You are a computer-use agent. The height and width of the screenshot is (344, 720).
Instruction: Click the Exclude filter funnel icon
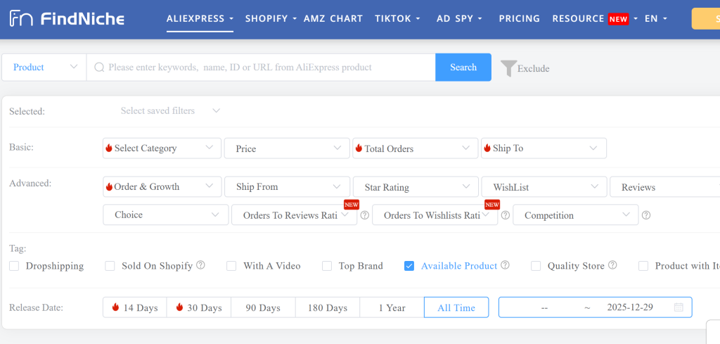coord(508,68)
